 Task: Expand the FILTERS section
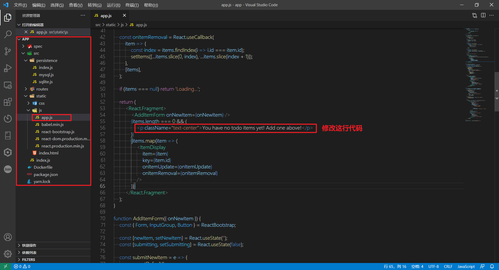pyautogui.click(x=28, y=260)
